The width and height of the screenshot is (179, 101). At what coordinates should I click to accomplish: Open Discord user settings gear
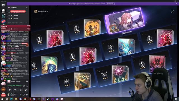tap(27, 95)
